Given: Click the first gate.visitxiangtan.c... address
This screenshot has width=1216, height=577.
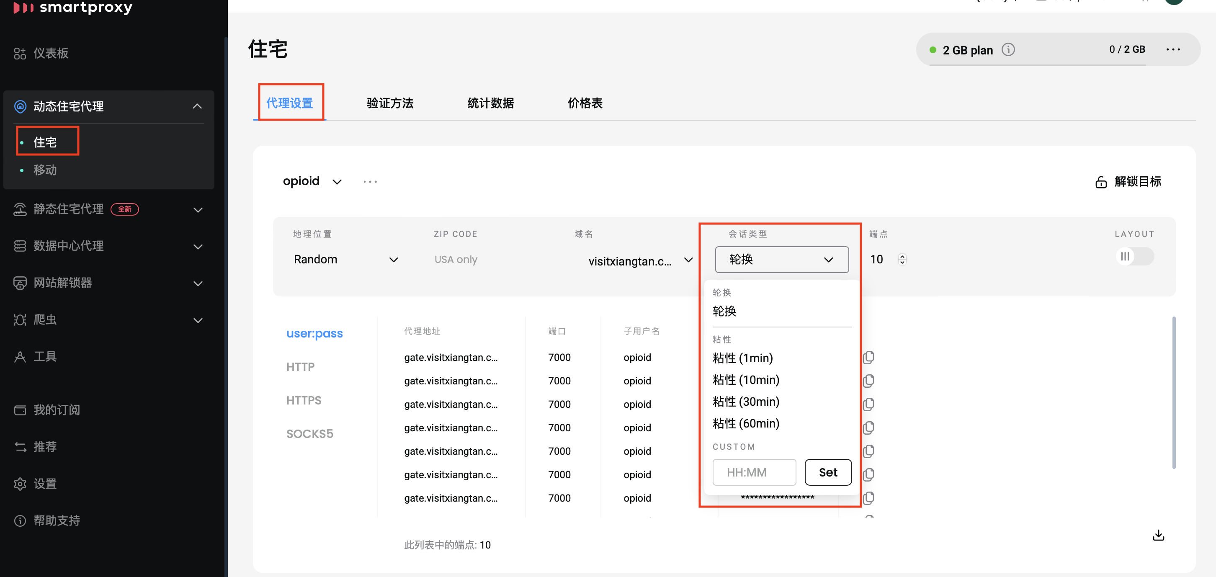Looking at the screenshot, I should click(x=450, y=358).
